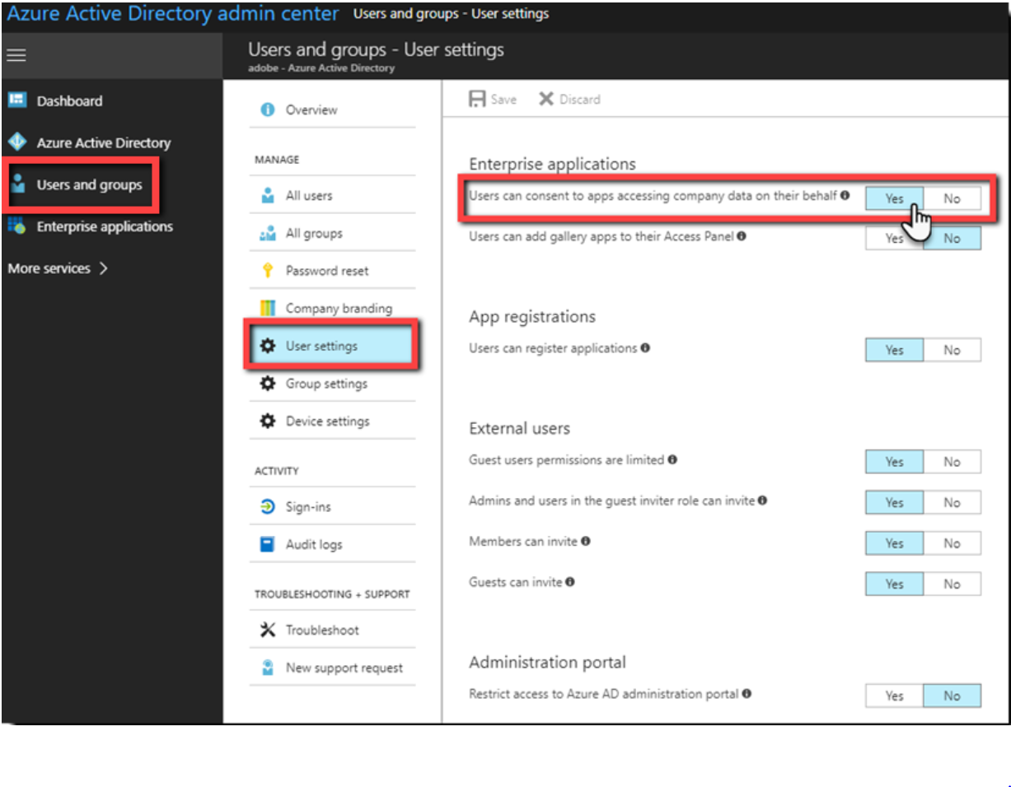Click the Enterprise applications grid icon

[17, 226]
